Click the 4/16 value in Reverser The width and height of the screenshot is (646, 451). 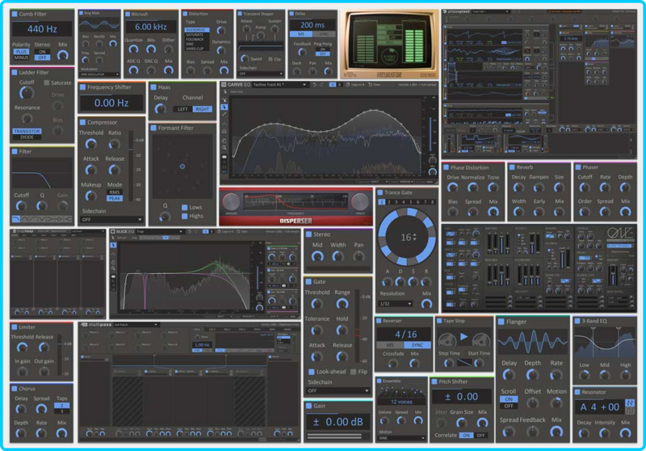406,335
